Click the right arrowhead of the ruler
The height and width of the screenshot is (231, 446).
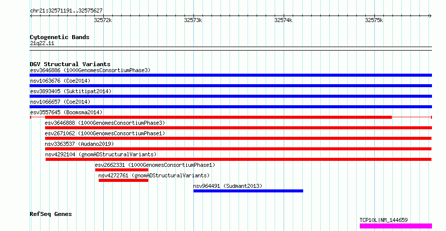point(430,16)
